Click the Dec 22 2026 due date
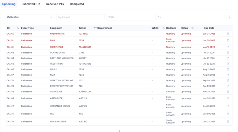 (x=209, y=121)
